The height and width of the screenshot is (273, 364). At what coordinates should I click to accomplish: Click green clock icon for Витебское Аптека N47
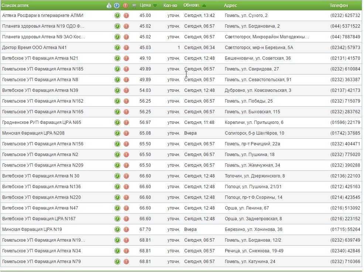pos(117,208)
